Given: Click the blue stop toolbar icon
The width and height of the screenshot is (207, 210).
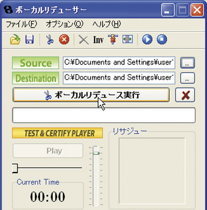Looking at the screenshot, I should [x=162, y=39].
